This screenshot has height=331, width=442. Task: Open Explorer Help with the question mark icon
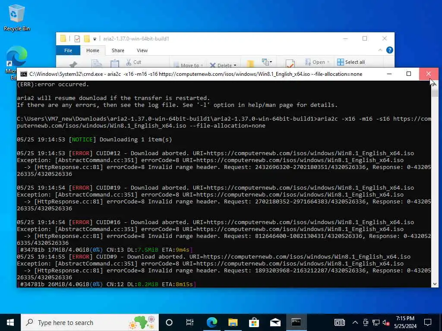[x=390, y=50]
